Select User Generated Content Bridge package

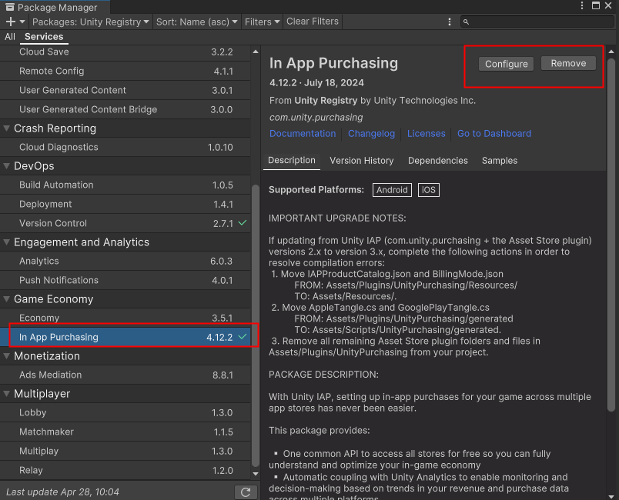(x=125, y=109)
